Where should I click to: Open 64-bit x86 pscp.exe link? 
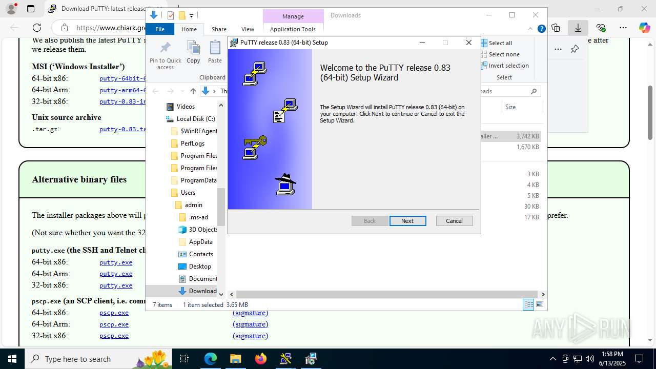(114, 313)
